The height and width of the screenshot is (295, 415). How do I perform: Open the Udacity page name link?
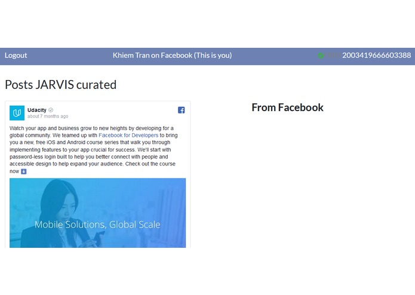coord(37,110)
